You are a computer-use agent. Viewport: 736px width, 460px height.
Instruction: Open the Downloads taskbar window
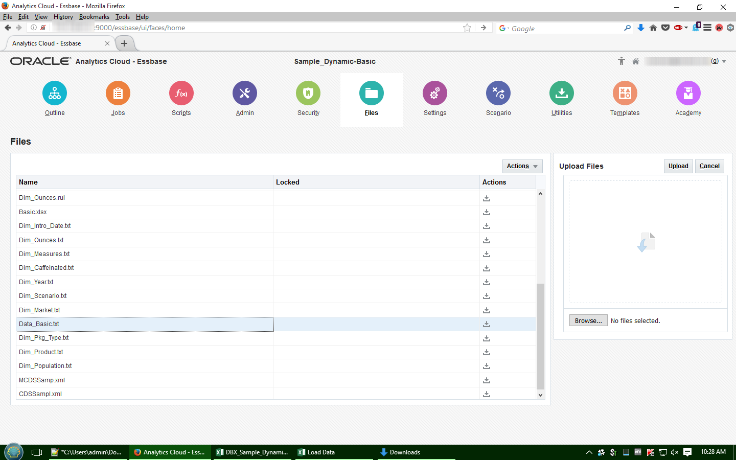click(x=416, y=452)
